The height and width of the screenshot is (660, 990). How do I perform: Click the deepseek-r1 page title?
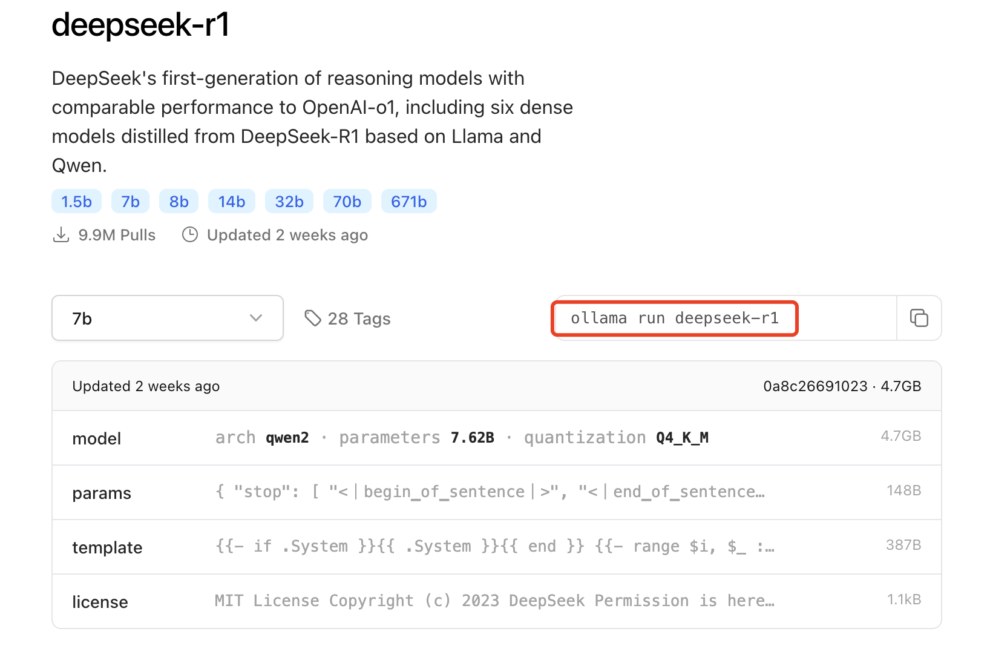pos(140,25)
